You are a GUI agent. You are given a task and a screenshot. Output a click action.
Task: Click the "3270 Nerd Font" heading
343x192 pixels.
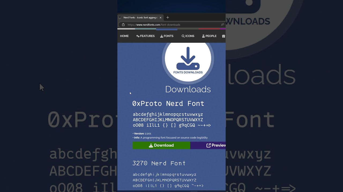[159, 163]
